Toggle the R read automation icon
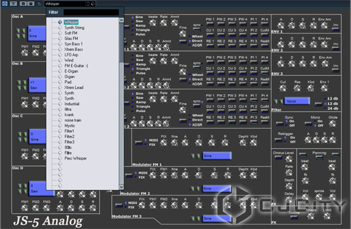Viewport: 351px width, 229px height. click(x=23, y=3)
